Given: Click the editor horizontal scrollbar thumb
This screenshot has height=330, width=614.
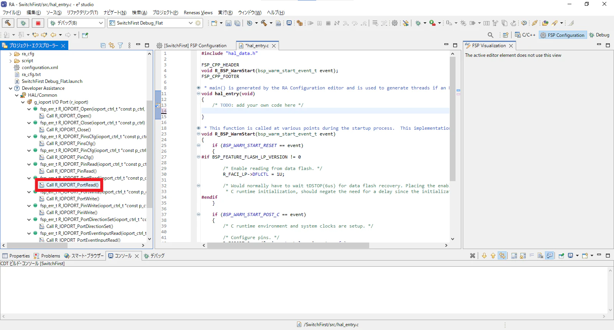Looking at the screenshot, I should tap(288, 246).
